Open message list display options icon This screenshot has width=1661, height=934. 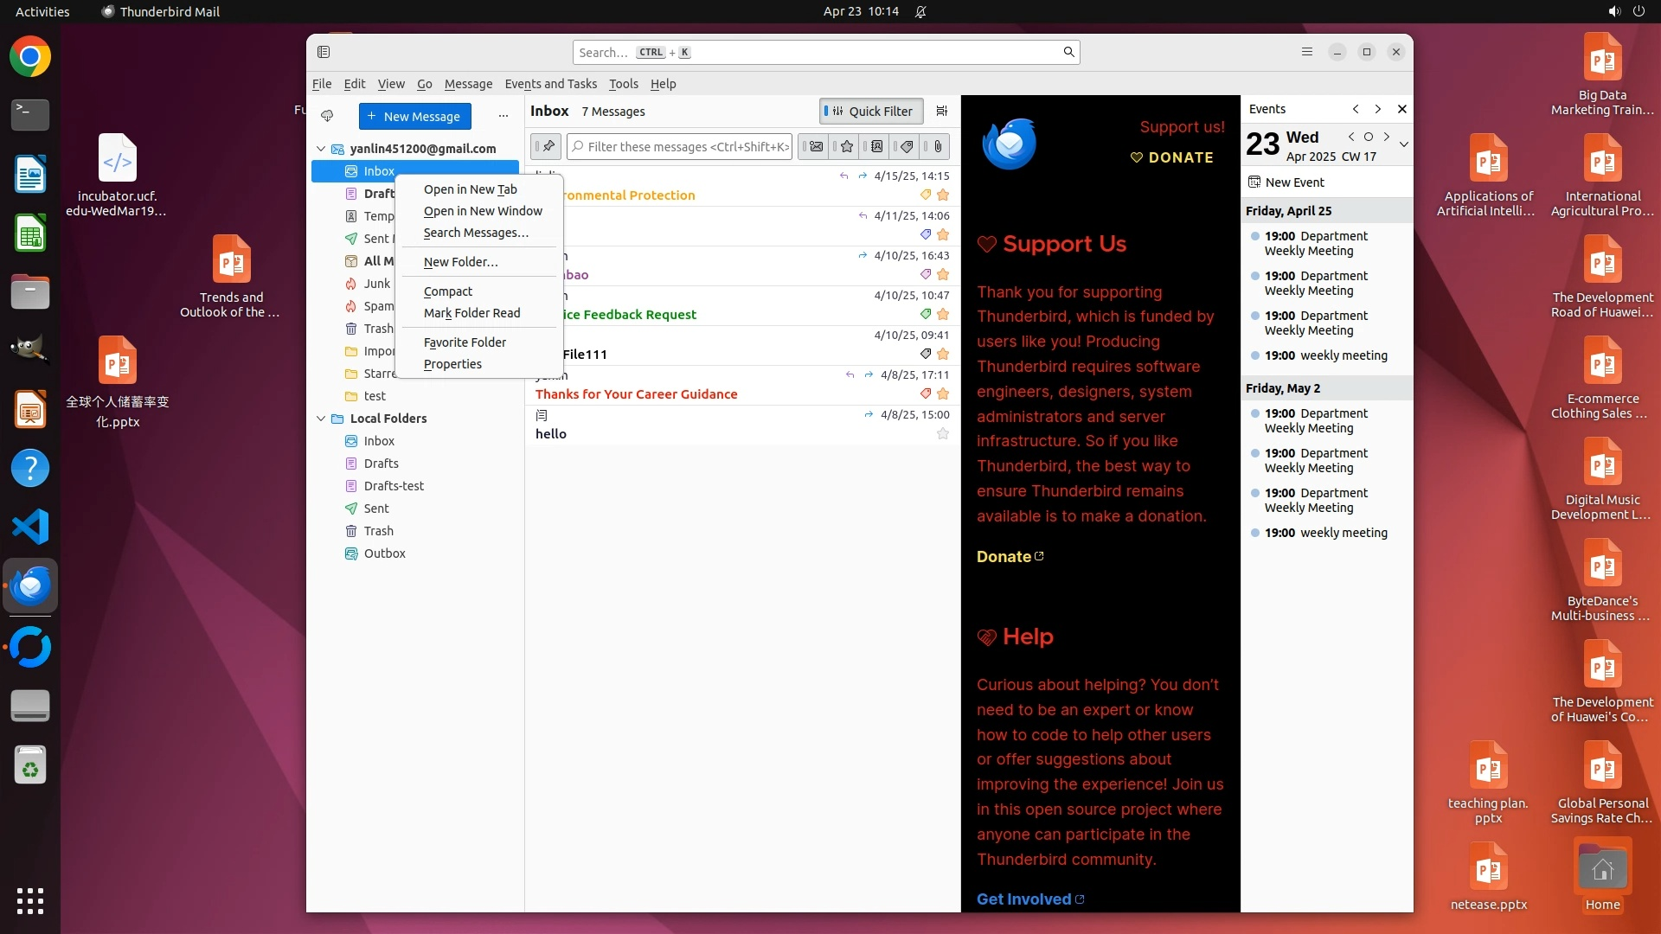click(942, 111)
